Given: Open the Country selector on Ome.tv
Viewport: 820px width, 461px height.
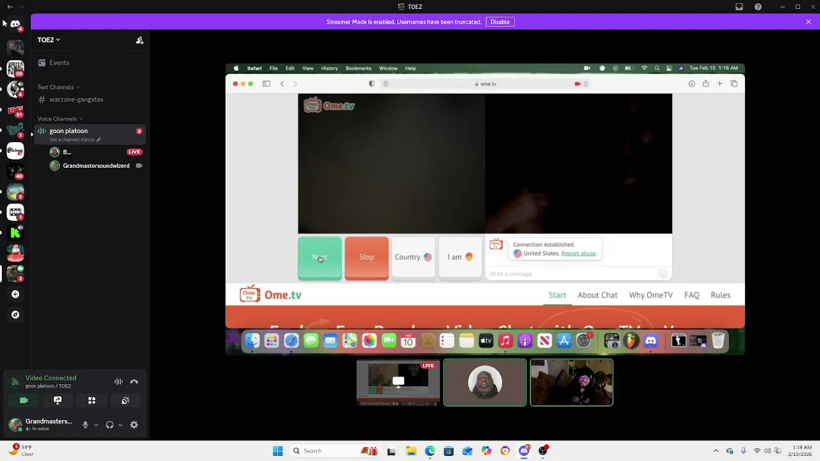Looking at the screenshot, I should 413,258.
